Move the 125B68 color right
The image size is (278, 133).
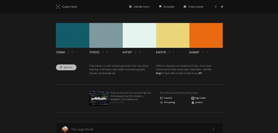(77, 52)
